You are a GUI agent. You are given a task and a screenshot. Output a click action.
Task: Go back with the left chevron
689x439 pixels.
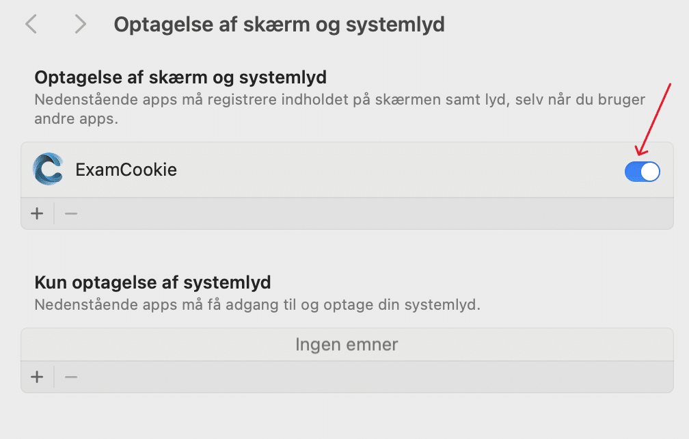(31, 25)
